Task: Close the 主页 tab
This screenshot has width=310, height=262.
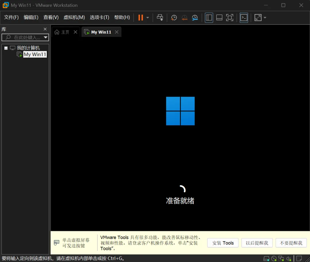Action: (75, 32)
